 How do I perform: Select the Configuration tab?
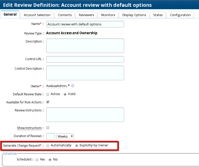[180, 15]
